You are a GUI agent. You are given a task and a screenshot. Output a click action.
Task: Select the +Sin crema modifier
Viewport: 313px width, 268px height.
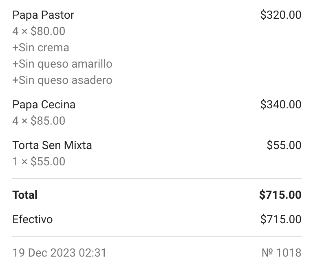coord(41,48)
